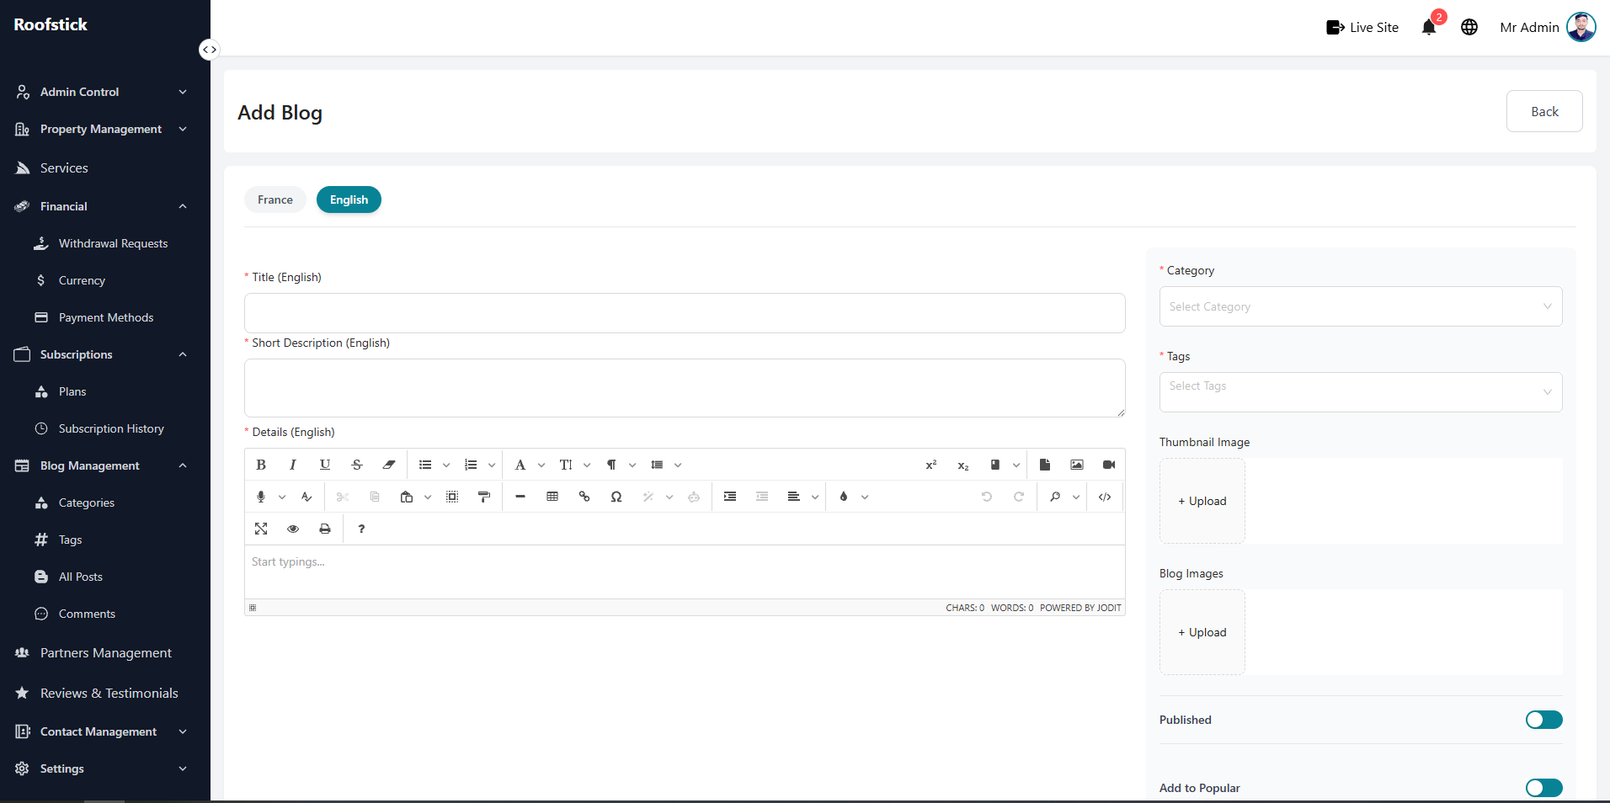Collapse the Blog Management menu
1610x803 pixels.
tap(101, 465)
